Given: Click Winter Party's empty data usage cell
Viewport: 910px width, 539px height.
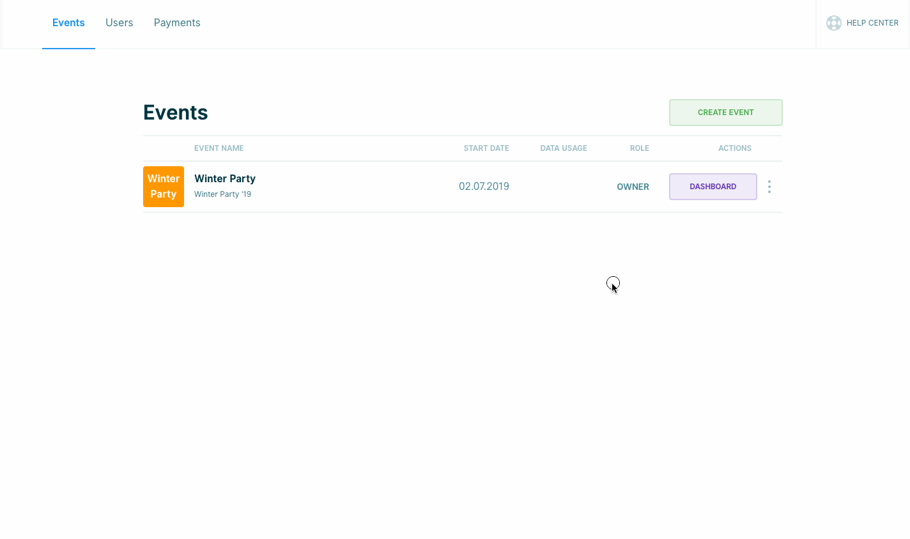Looking at the screenshot, I should [x=563, y=187].
